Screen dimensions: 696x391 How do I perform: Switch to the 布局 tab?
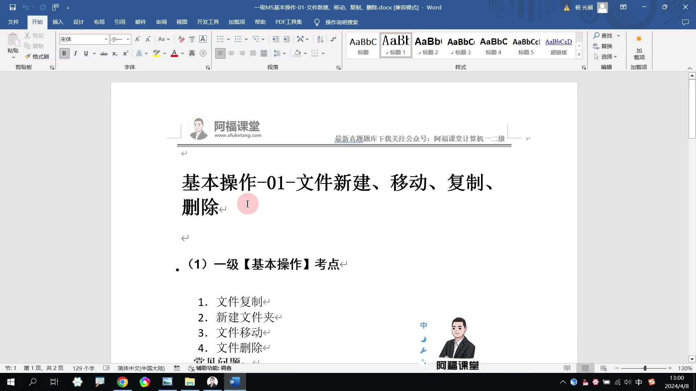pyautogui.click(x=99, y=22)
